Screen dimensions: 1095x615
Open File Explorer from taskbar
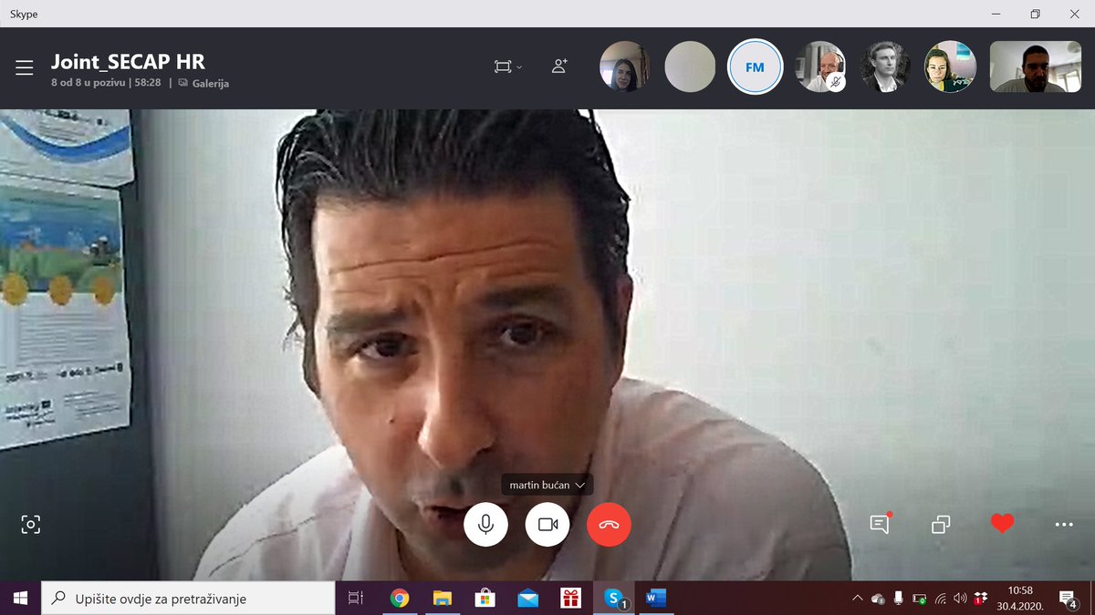tap(443, 599)
